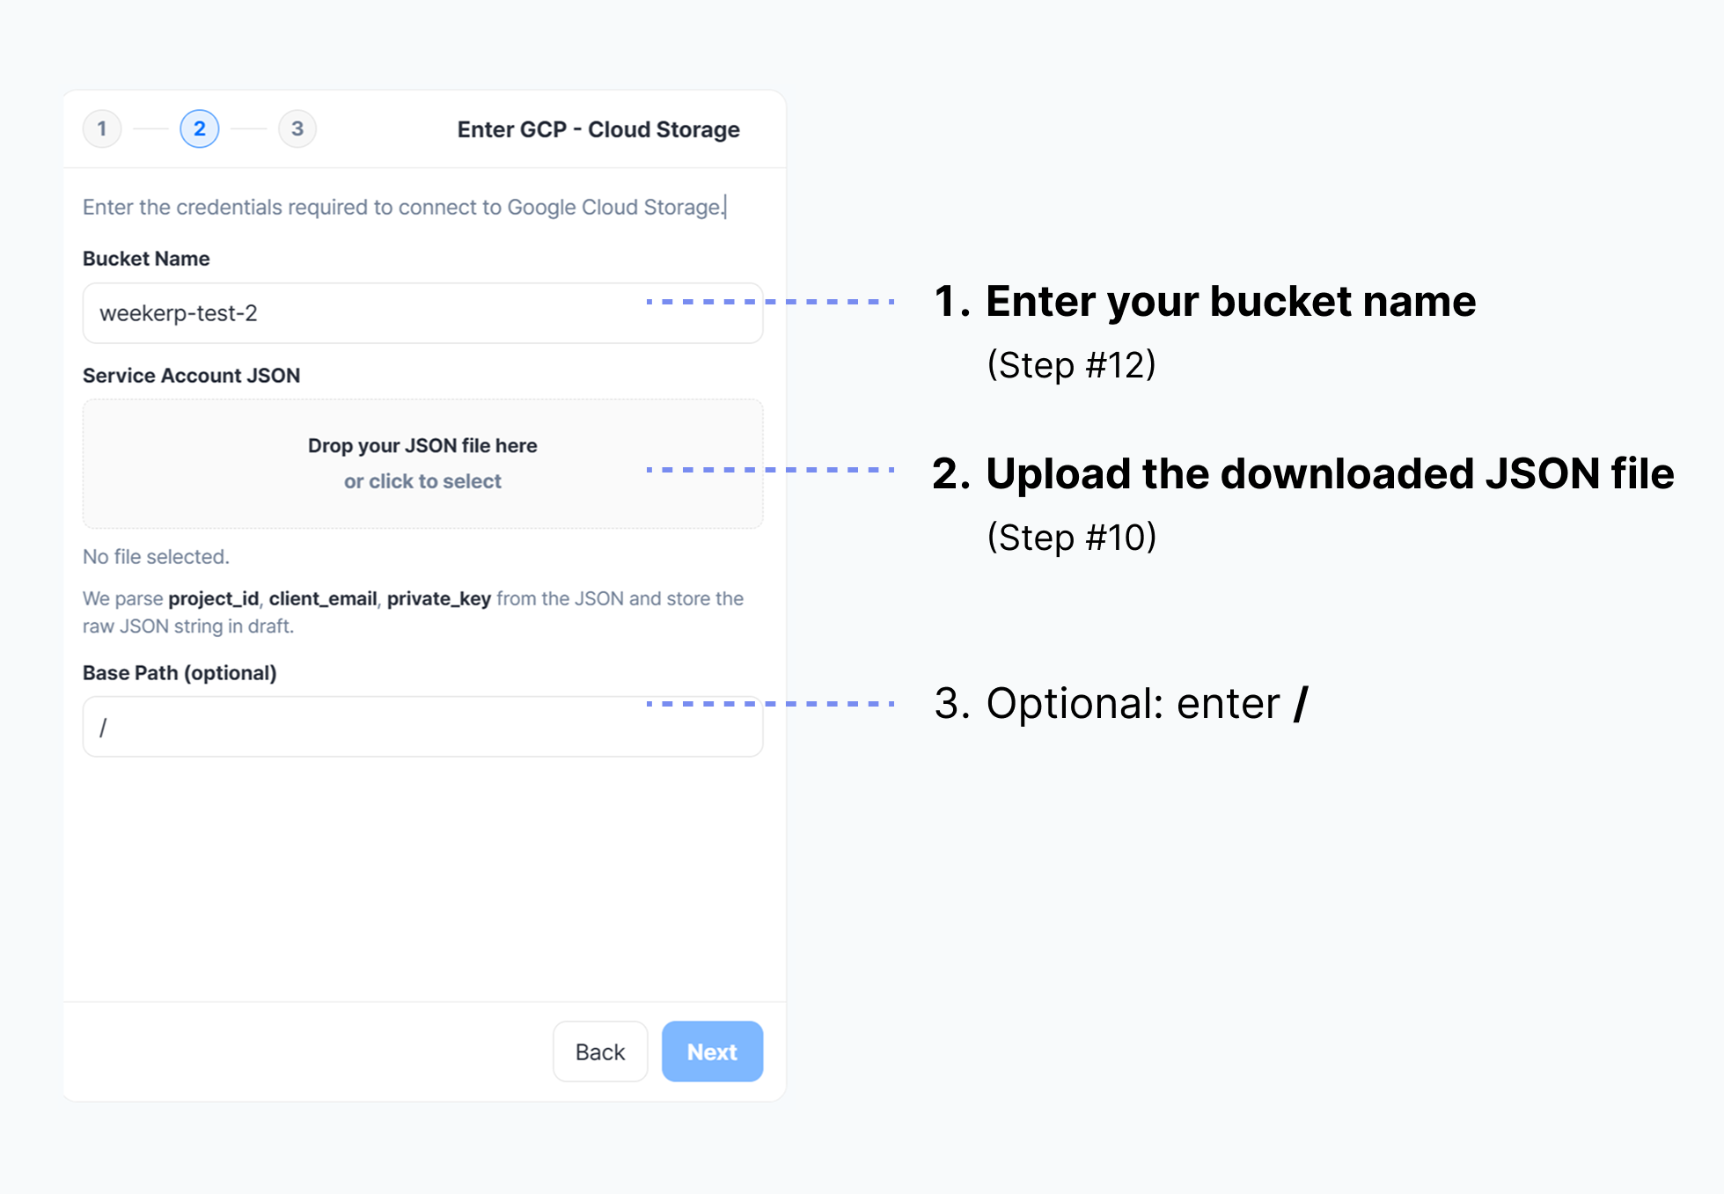Go to wizard step 1 circle
The image size is (1724, 1194).
click(x=102, y=129)
